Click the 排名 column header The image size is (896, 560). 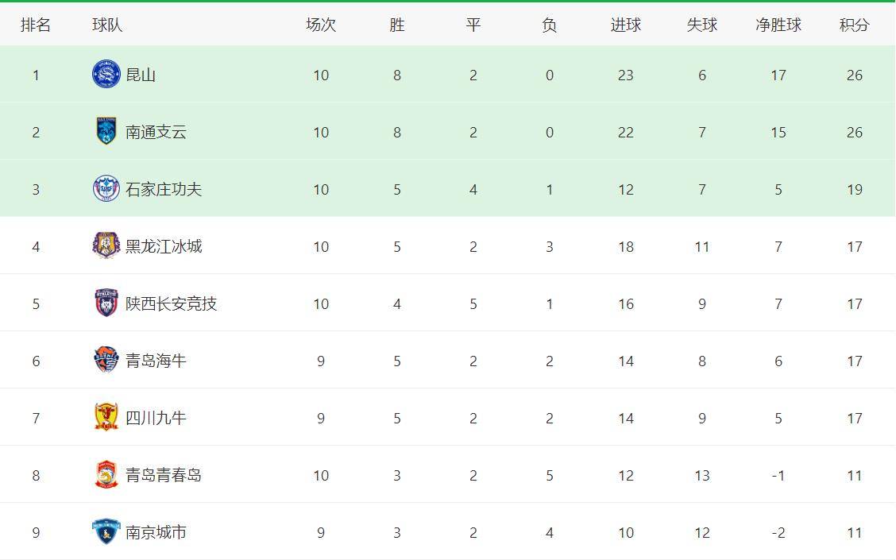36,25
